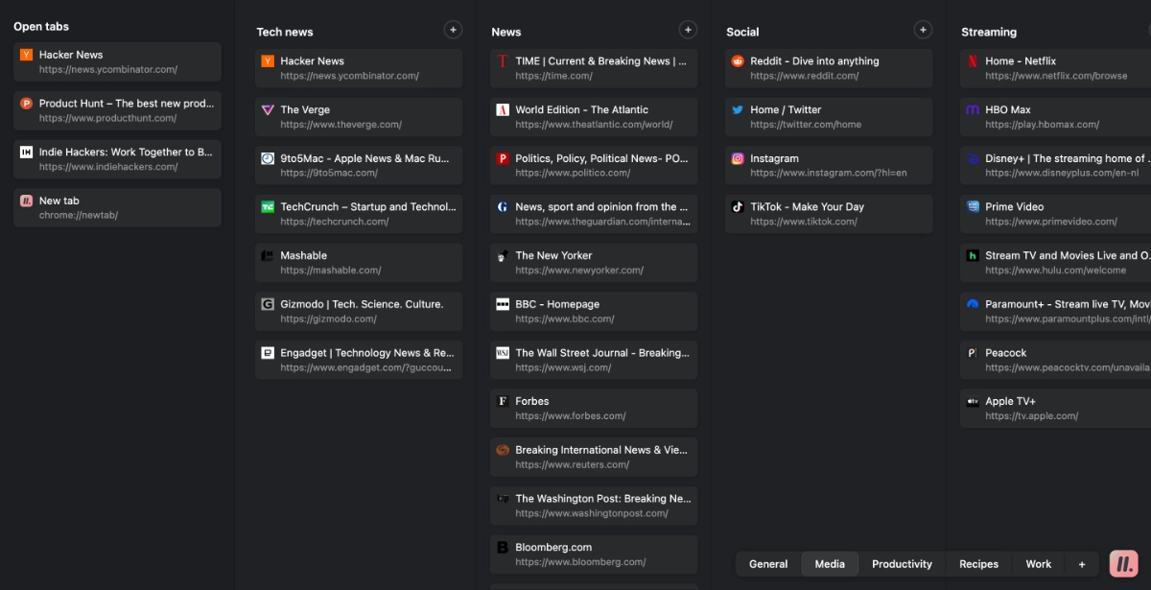Open the BBC Homepage bookmark
This screenshot has width=1151, height=590.
(594, 312)
